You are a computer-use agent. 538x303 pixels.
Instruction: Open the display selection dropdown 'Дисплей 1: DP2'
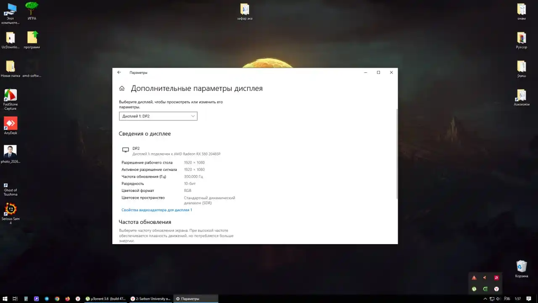pos(158,116)
